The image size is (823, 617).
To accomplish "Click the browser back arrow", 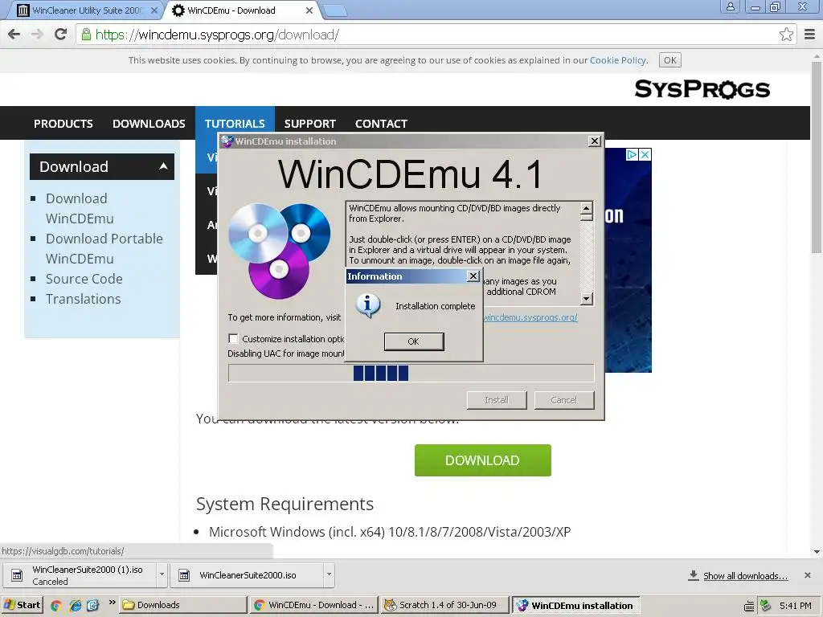I will click(x=14, y=35).
